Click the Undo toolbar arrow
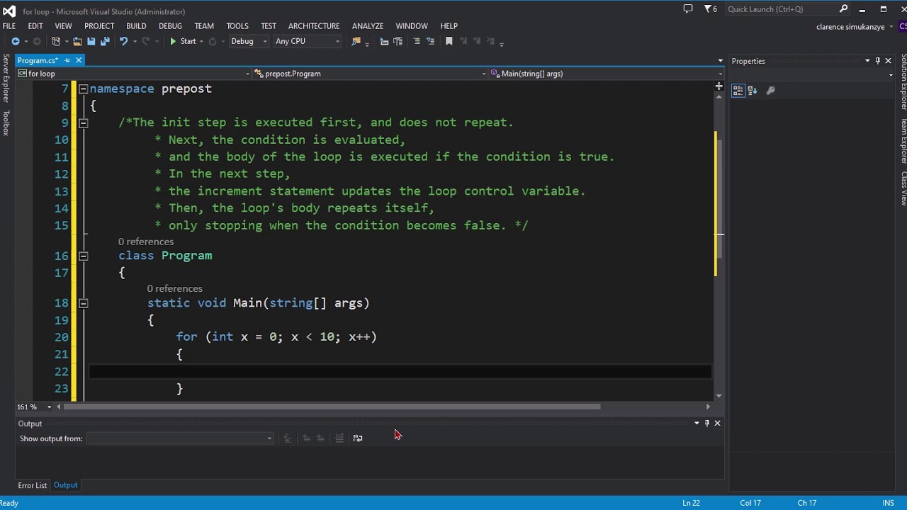The width and height of the screenshot is (907, 510). [x=123, y=41]
